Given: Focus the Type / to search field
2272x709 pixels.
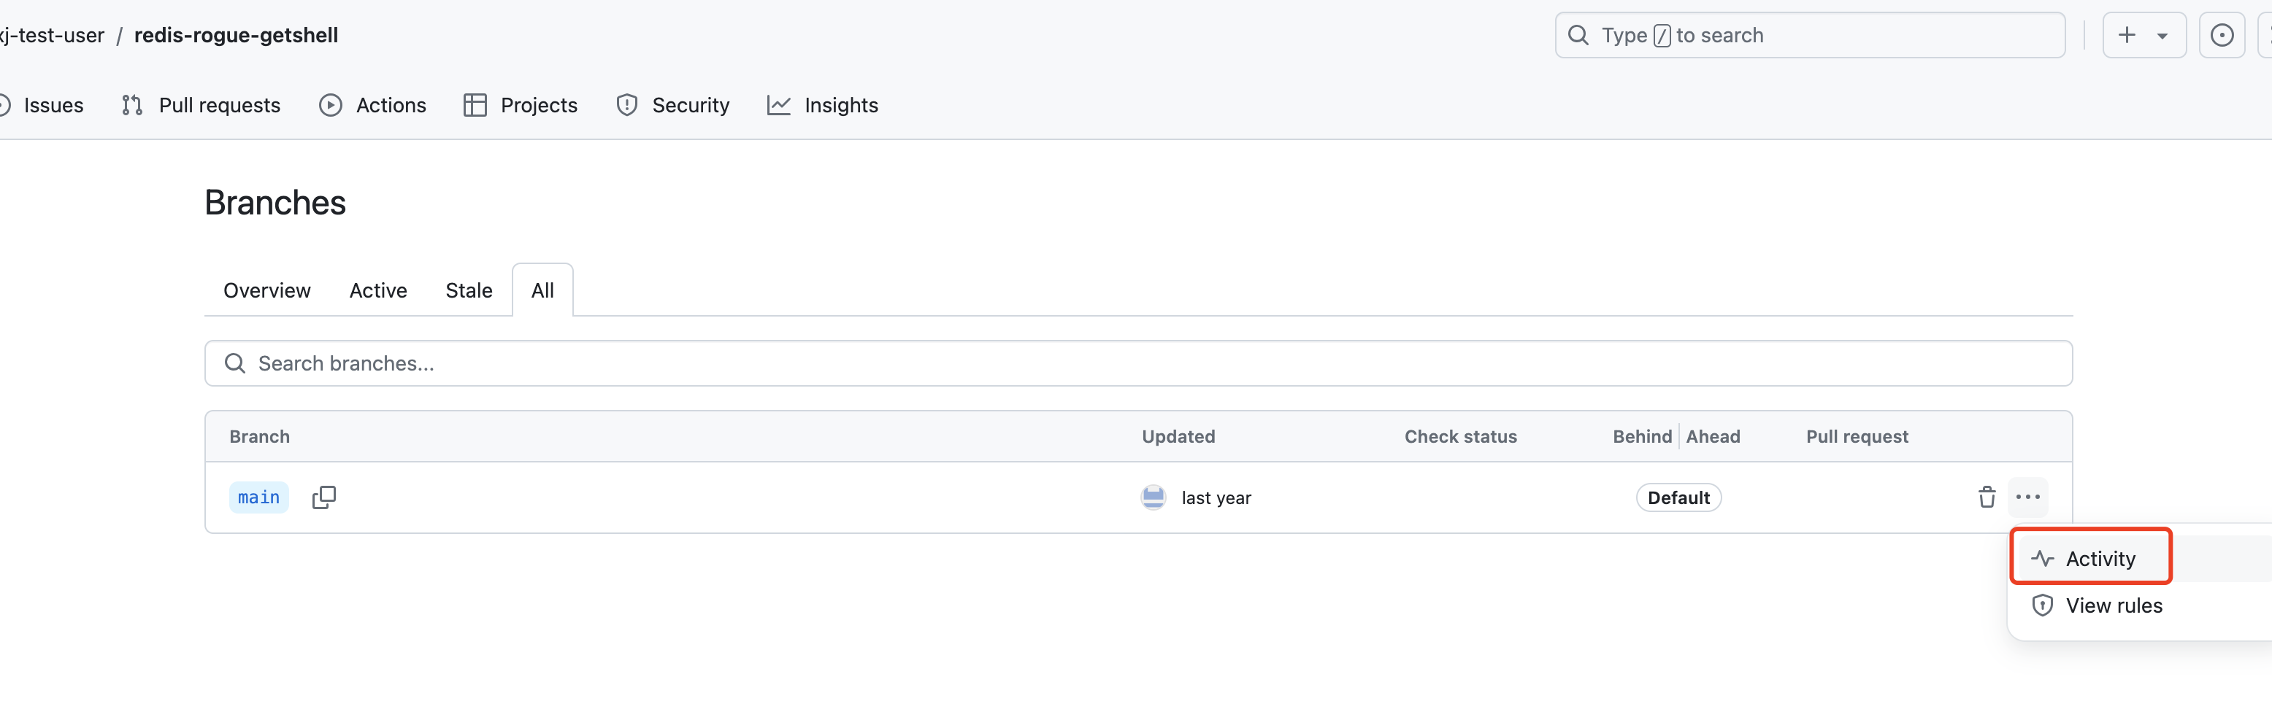Looking at the screenshot, I should point(1810,35).
